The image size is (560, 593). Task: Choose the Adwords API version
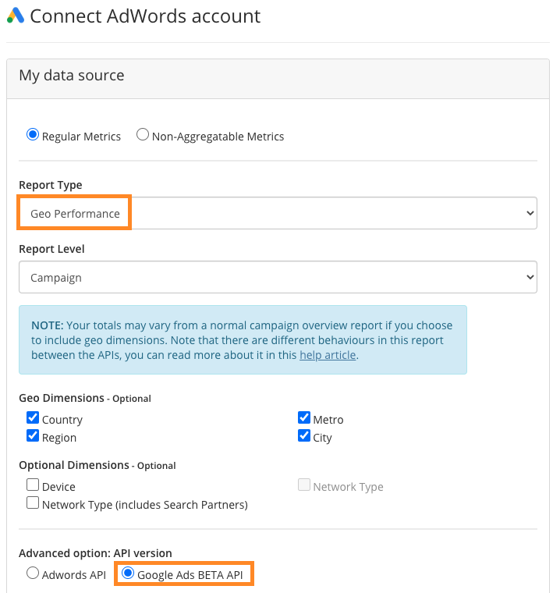click(x=33, y=573)
